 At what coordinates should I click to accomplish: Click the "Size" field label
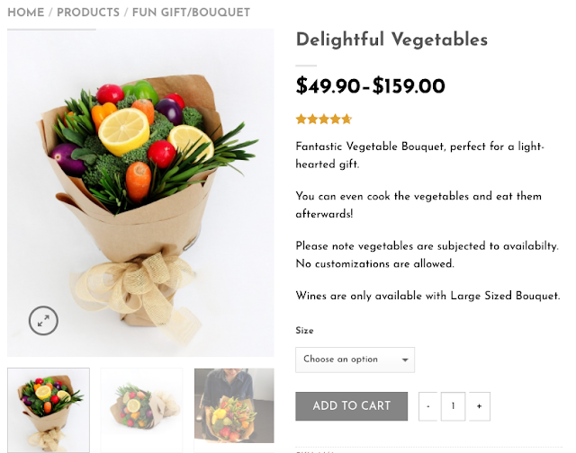click(x=304, y=331)
